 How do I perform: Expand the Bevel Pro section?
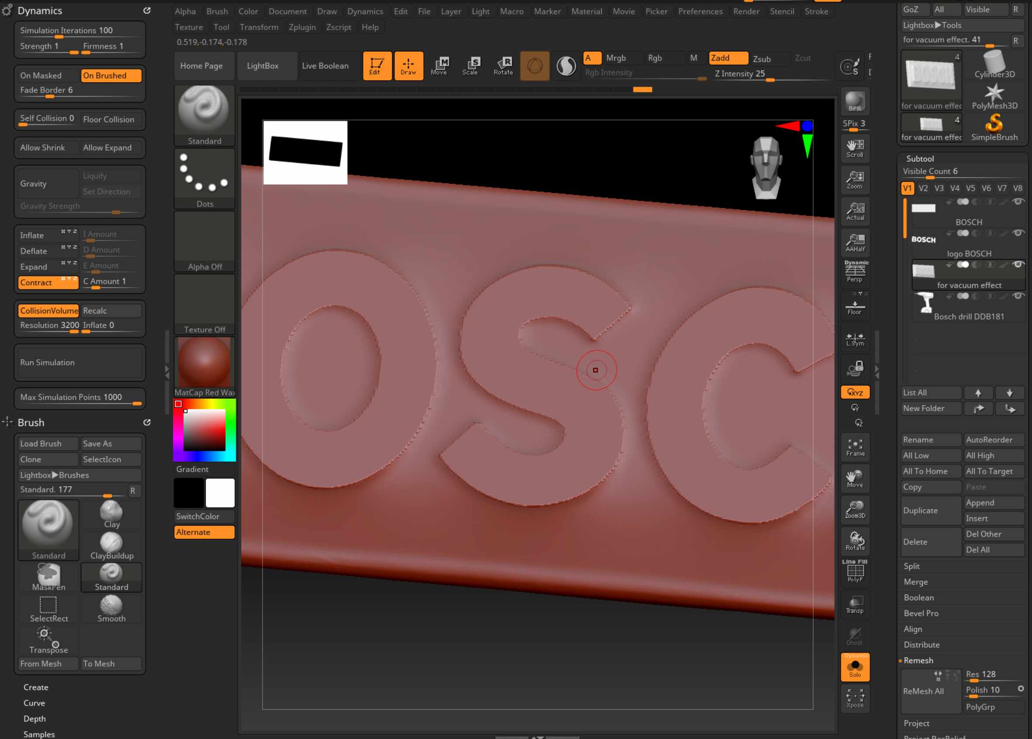click(921, 613)
